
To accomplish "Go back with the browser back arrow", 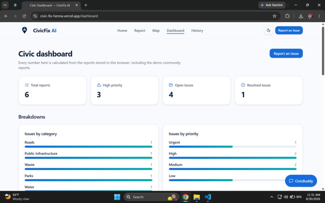I will (6, 16).
